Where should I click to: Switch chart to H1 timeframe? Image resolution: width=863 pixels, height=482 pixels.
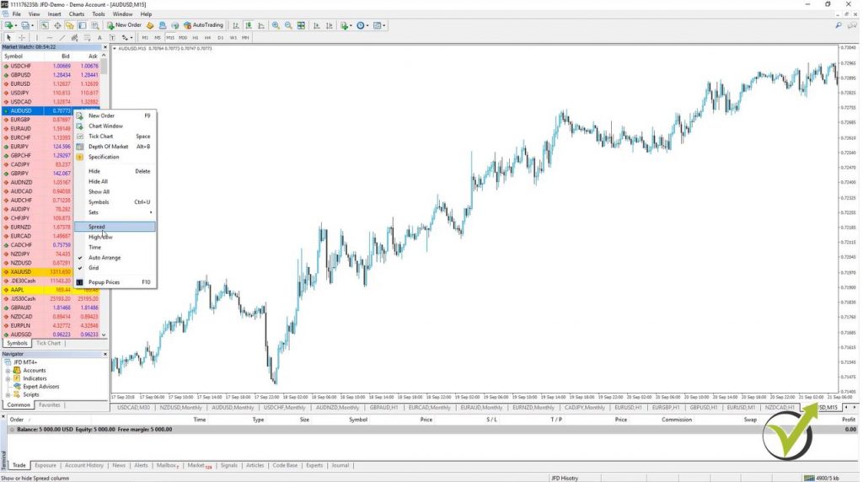195,38
